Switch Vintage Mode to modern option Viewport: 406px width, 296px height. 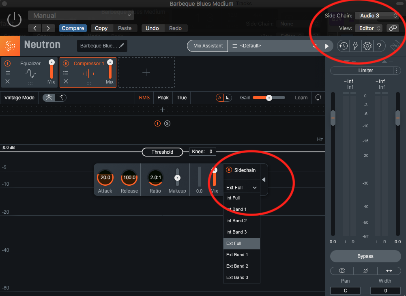tap(49, 98)
